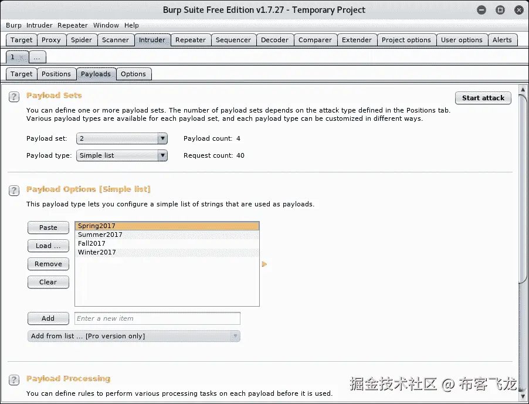Select Summer2017 in payload list
Viewport: 529px width, 404px height.
pos(167,235)
